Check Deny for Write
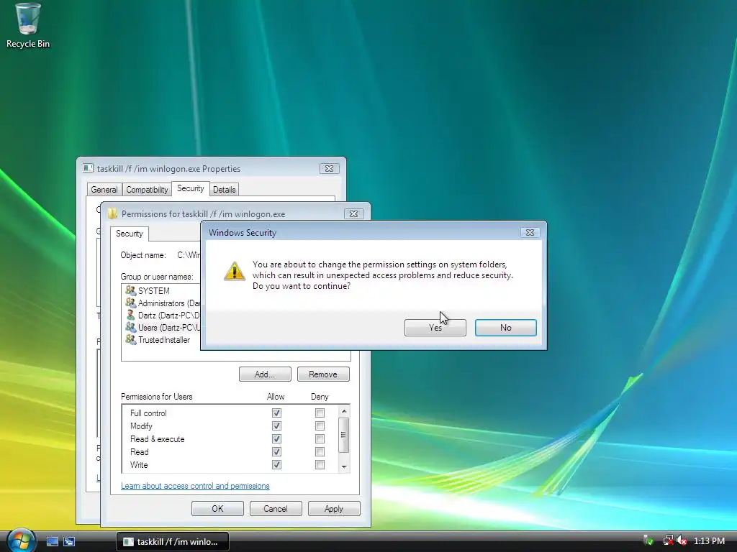The image size is (737, 552). (320, 465)
